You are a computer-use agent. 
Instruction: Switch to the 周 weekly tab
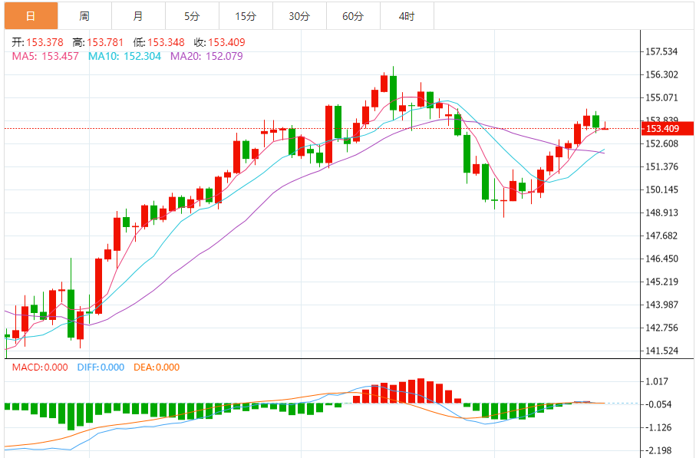84,15
